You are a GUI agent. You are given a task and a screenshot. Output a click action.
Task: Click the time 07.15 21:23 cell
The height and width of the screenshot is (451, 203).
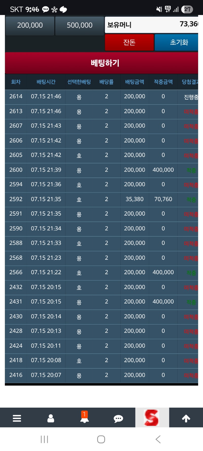pyautogui.click(x=46, y=257)
